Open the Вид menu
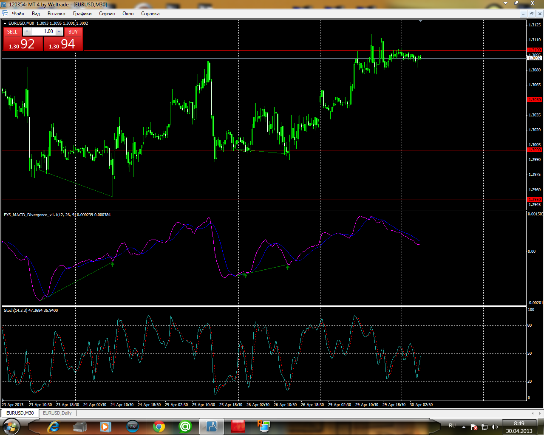This screenshot has width=544, height=435. tap(36, 14)
